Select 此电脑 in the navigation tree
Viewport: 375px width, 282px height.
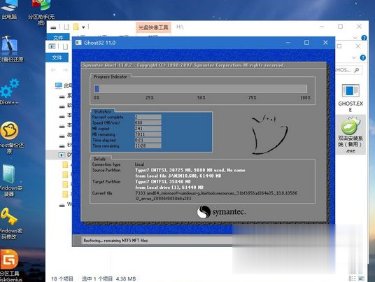64,85
